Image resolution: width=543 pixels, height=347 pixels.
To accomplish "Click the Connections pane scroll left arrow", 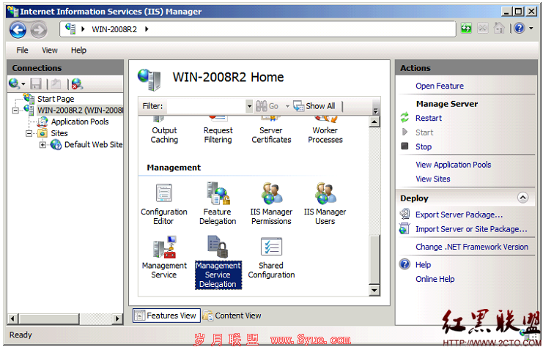I will tap(12, 318).
